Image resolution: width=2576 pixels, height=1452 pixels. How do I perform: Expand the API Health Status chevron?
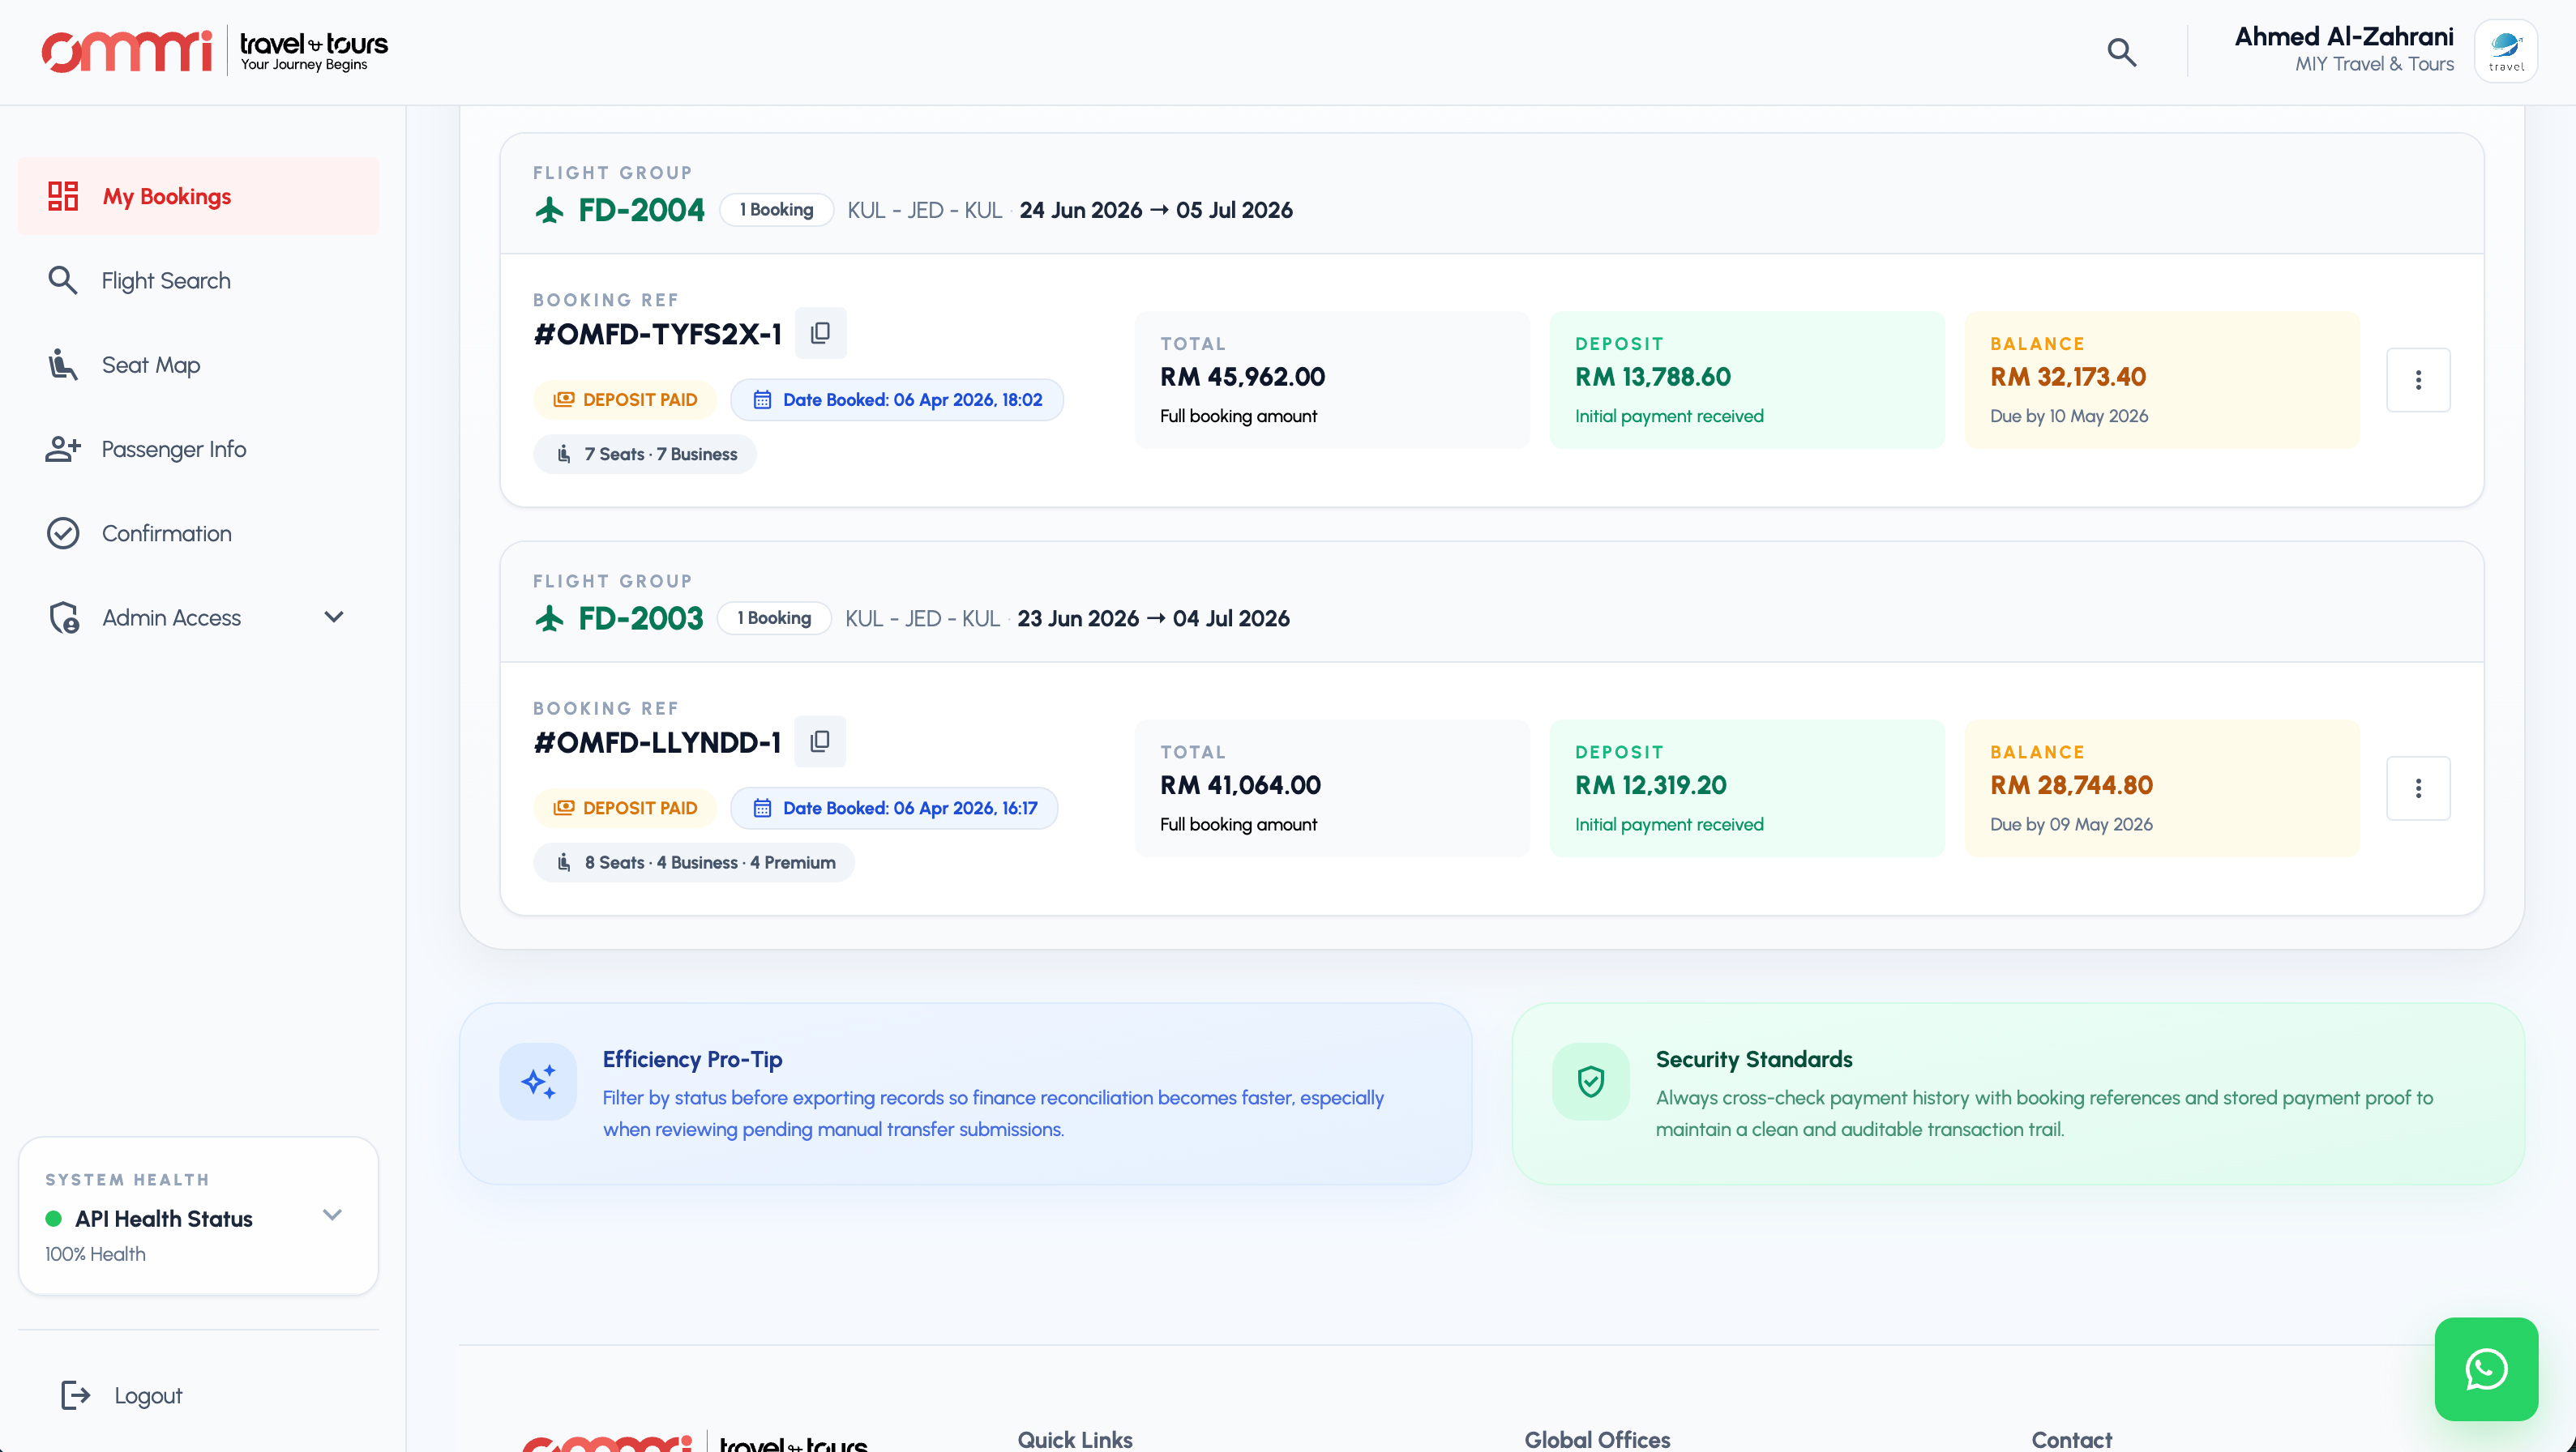pos(332,1215)
